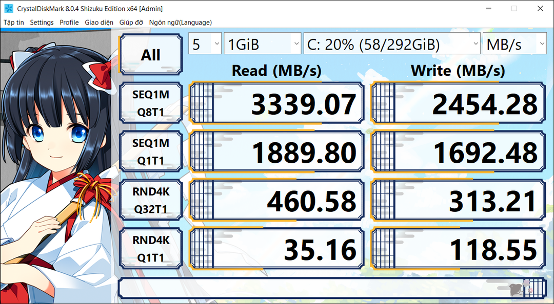Screen dimensions: 554x304
Task: Start the RND4K Q32T1 test
Action: (x=150, y=200)
